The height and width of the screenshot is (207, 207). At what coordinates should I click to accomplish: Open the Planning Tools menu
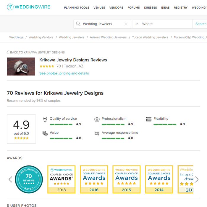(77, 7)
